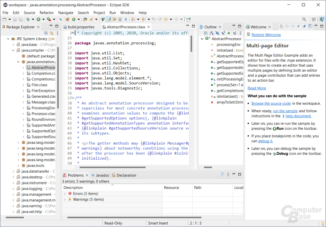This screenshot has width=326, height=227.
Task: Click Save All in the toolbar
Action: 20,19
